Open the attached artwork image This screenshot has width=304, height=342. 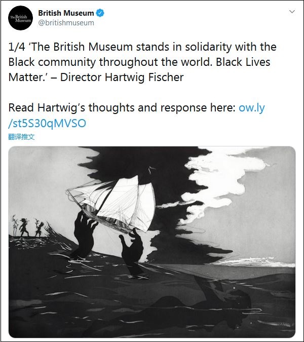[x=152, y=242]
